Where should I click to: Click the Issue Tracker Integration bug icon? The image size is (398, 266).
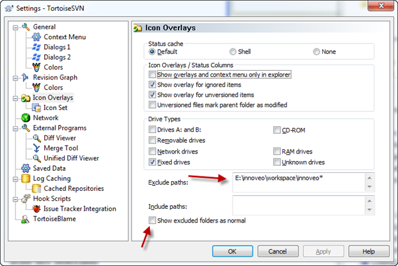pyautogui.click(x=37, y=209)
